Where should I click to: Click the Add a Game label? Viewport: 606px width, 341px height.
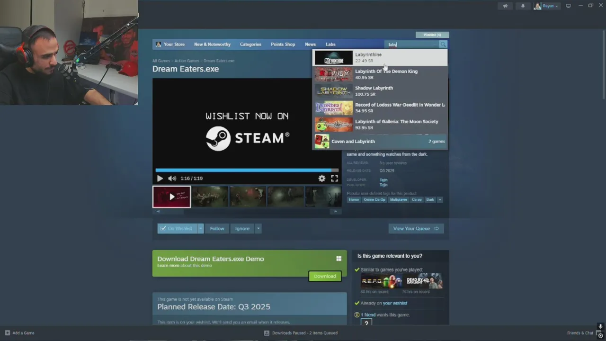[23, 333]
